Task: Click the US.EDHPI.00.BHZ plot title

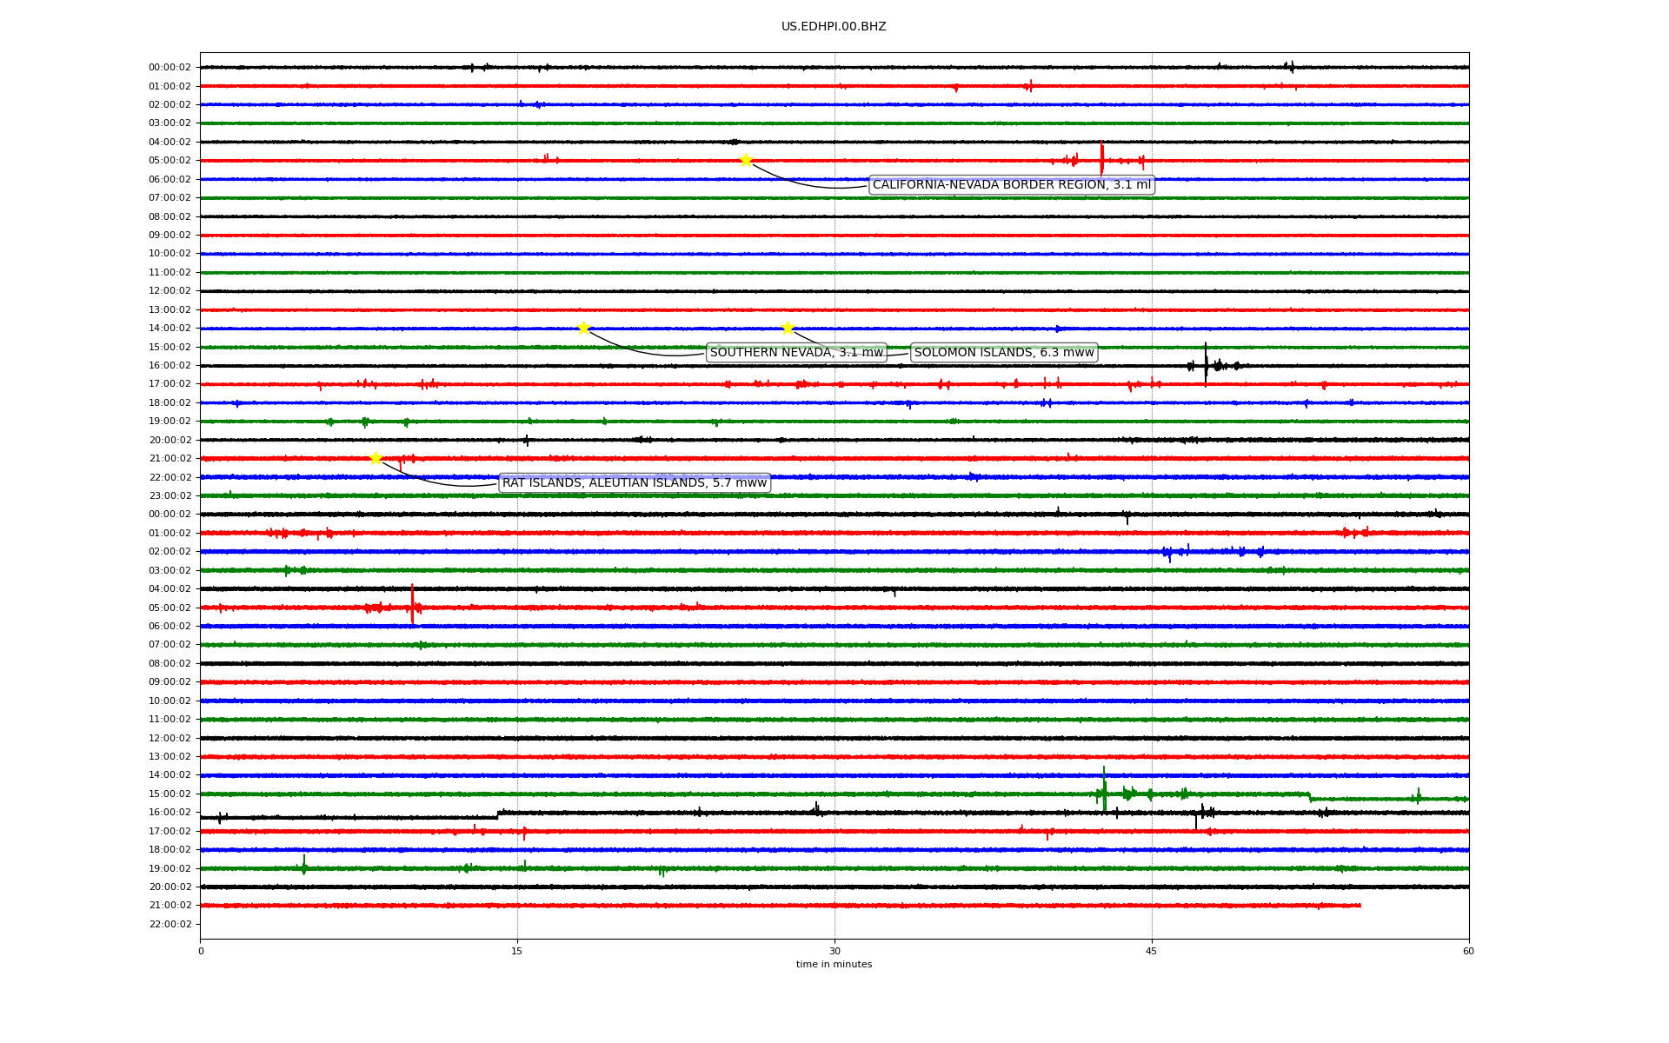Action: coord(834,27)
